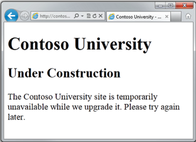The height and width of the screenshot is (142, 196).
Task: Minimize the browser window
Action: point(160,5)
